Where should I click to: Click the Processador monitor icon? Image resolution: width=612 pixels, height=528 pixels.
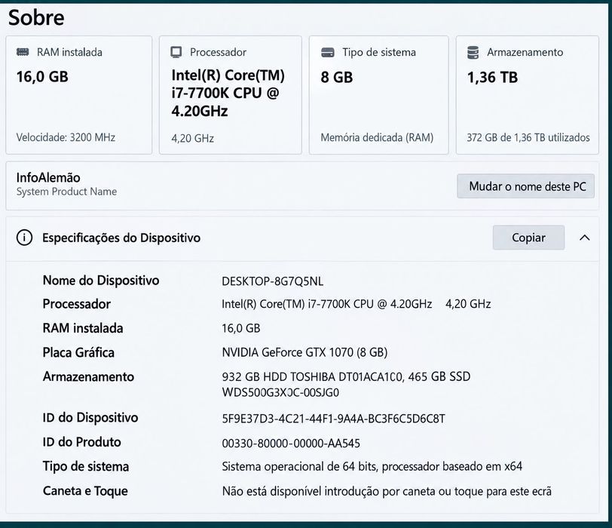176,52
